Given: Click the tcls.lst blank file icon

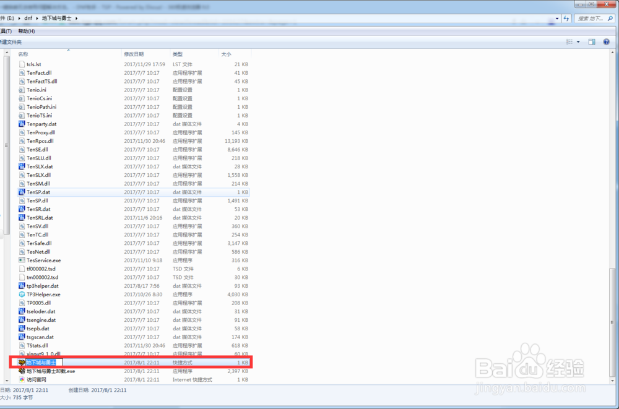Looking at the screenshot, I should [22, 64].
